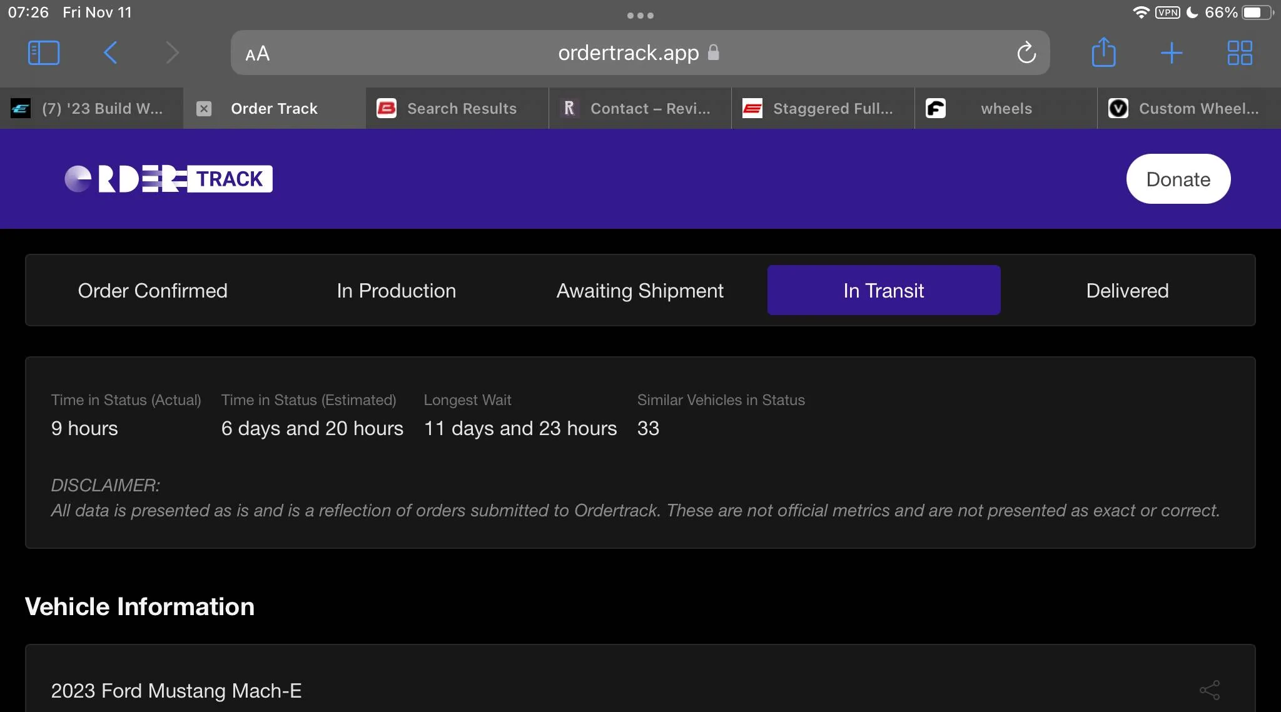Click the 6 days and 20 hours estimate

click(x=312, y=428)
